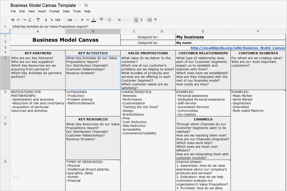This screenshot has width=287, height=191.
Task: Click the KEY ACTIVITIES header cell
Action: (x=93, y=53)
